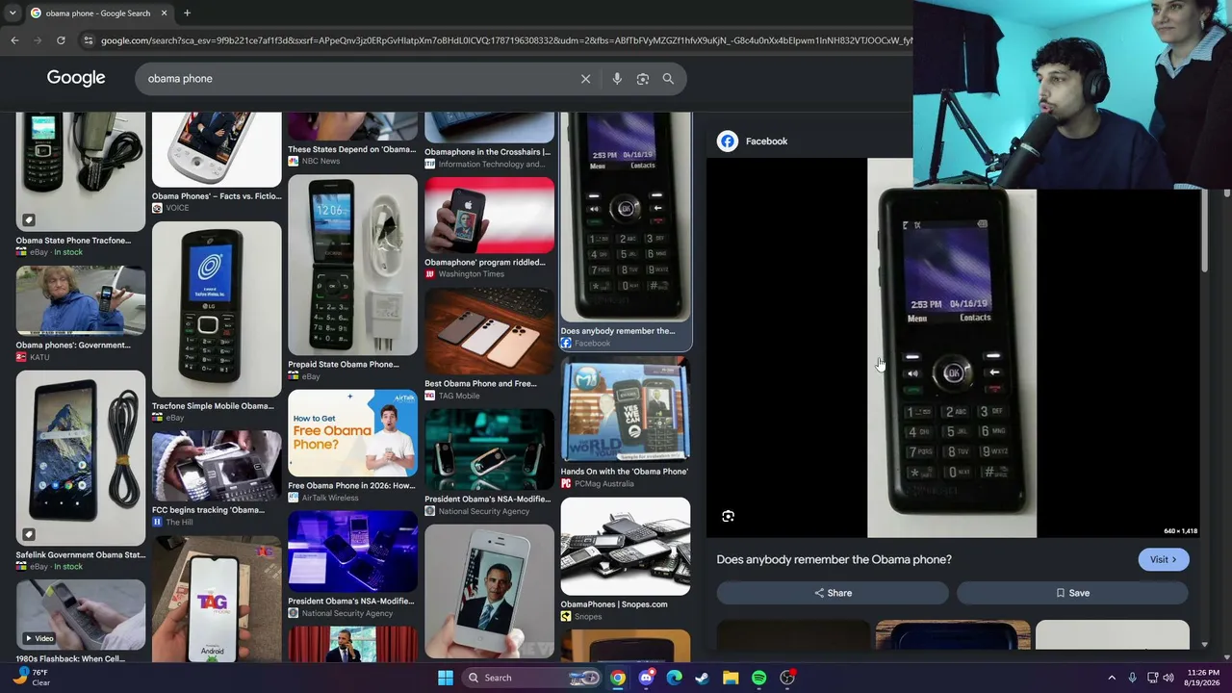Click the VOICE source label
The image size is (1232, 693).
[x=177, y=208]
